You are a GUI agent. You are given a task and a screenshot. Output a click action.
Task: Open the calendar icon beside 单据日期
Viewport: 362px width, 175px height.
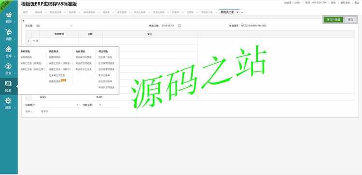point(180,26)
